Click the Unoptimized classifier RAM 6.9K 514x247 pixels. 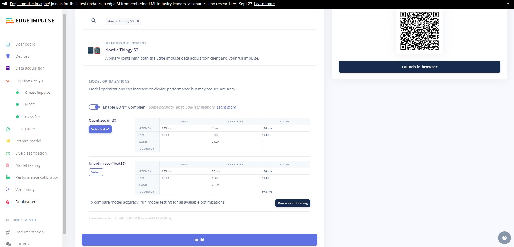coord(215,178)
